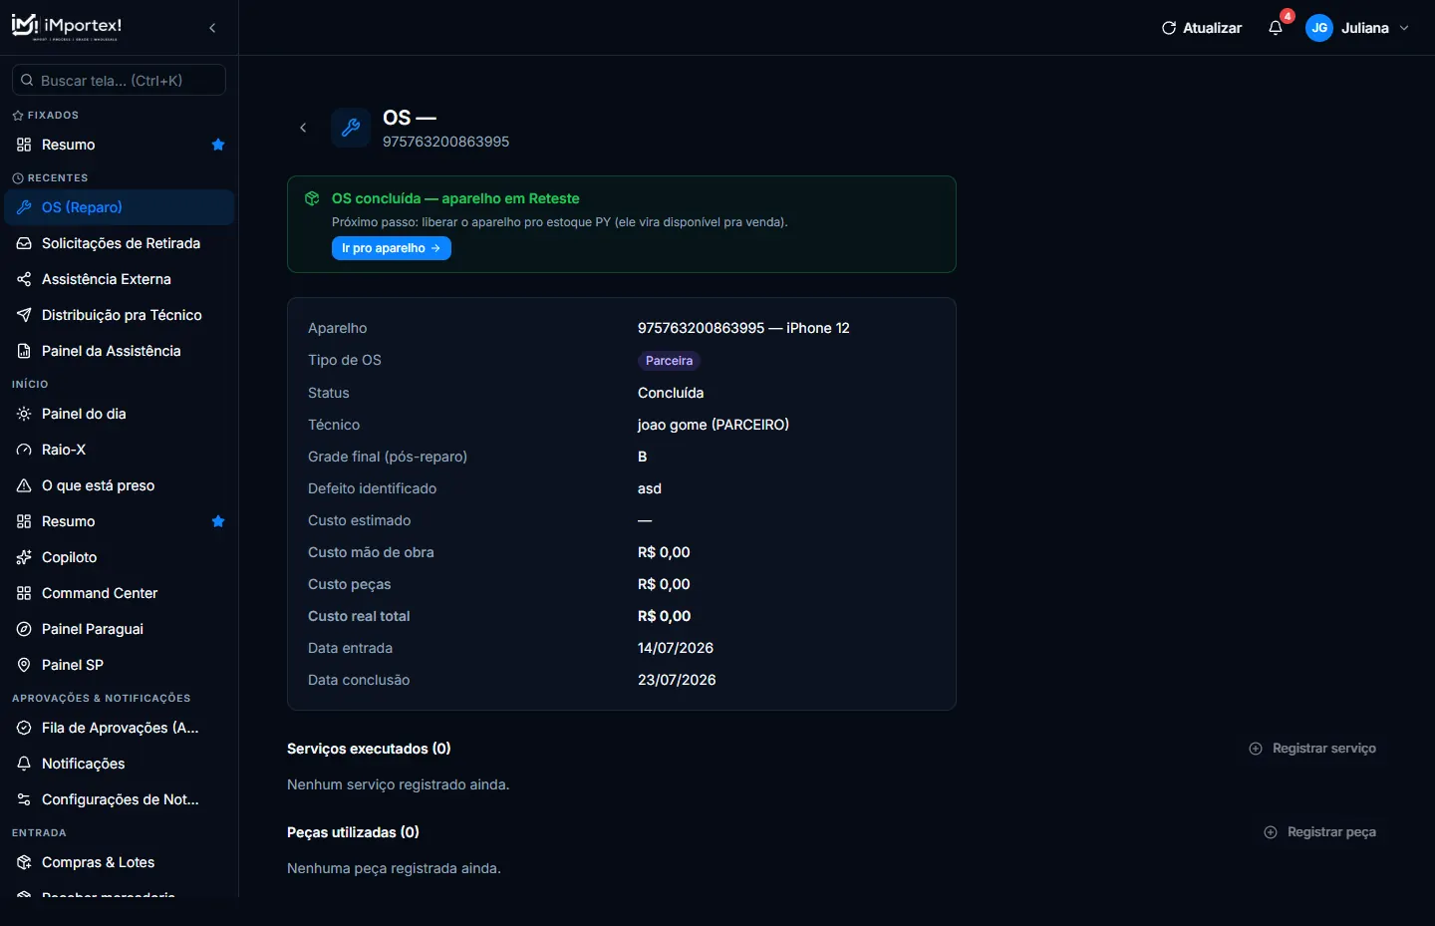Click the Copiloto sparkle icon

click(x=24, y=557)
